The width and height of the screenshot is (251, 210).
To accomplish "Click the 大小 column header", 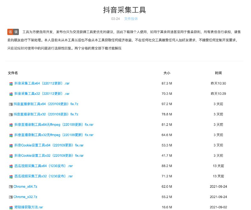I will point(167,73).
